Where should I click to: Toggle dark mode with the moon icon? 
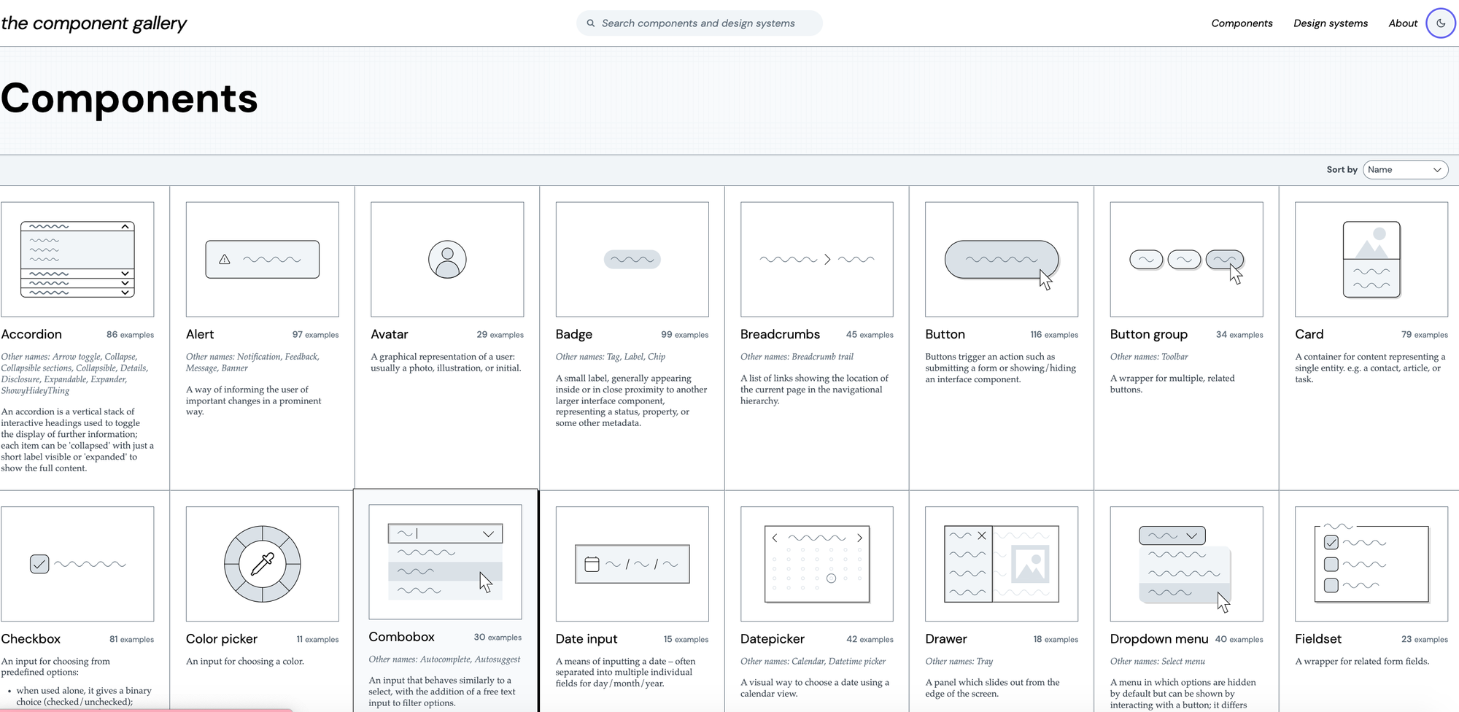pos(1440,23)
